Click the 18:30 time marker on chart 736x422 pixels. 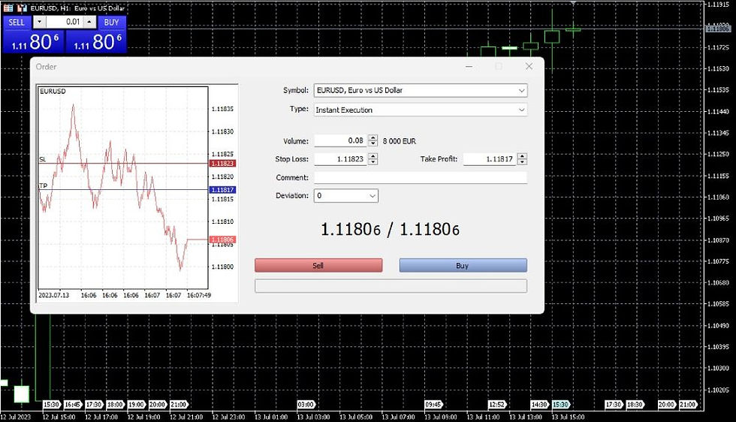click(635, 404)
